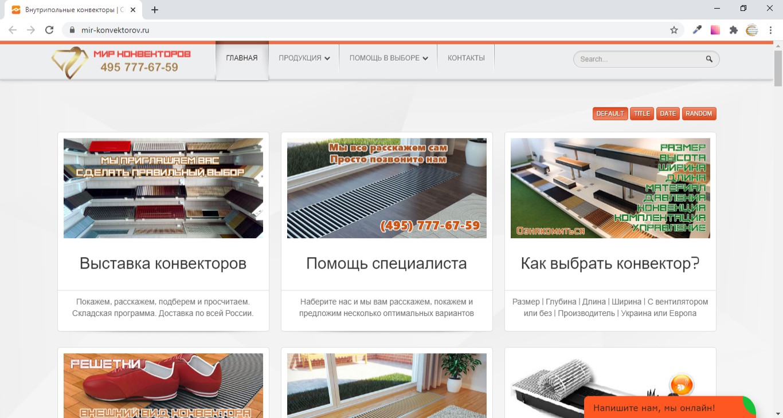The height and width of the screenshot is (418, 783).
Task: Reload the page with refresh icon
Action: tap(49, 30)
